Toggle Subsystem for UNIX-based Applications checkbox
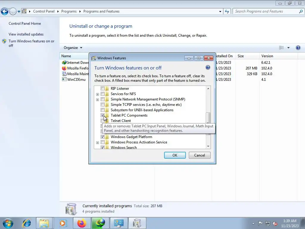The height and width of the screenshot is (229, 305). pos(102,110)
